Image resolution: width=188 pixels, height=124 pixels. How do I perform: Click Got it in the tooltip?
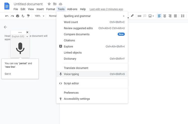[x=8, y=74]
